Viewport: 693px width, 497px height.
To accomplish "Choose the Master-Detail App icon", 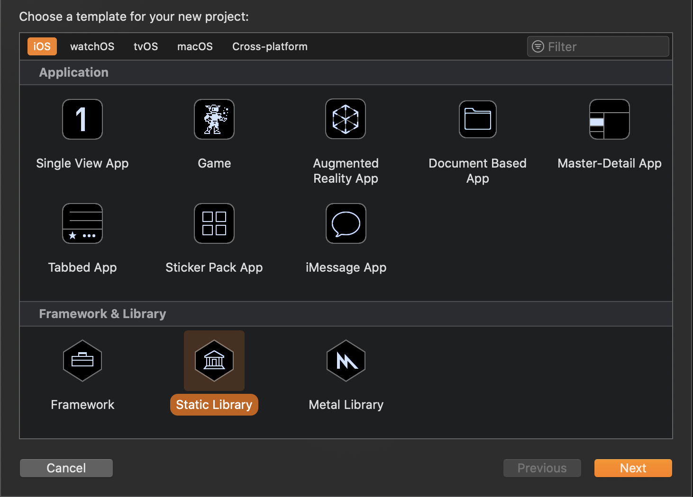I will (610, 119).
